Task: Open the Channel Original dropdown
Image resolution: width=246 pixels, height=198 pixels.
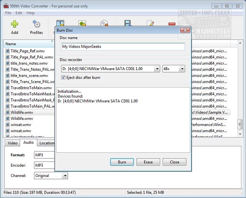Action: [x=65, y=176]
